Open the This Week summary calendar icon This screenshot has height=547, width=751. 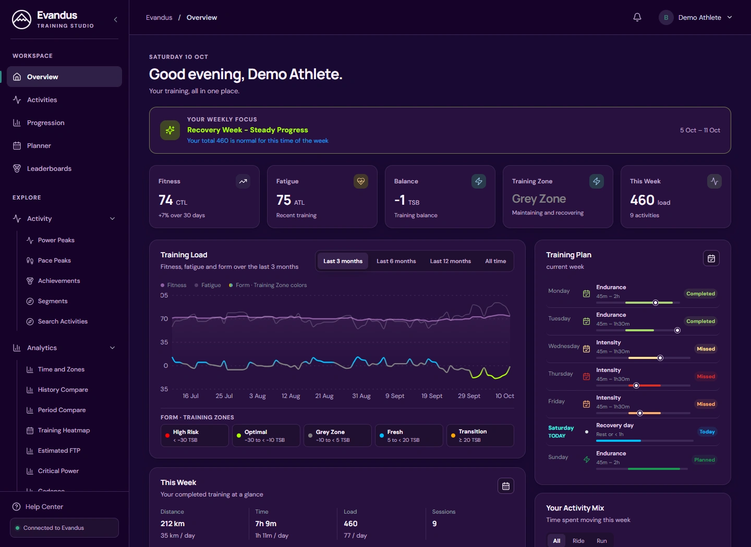[506, 486]
